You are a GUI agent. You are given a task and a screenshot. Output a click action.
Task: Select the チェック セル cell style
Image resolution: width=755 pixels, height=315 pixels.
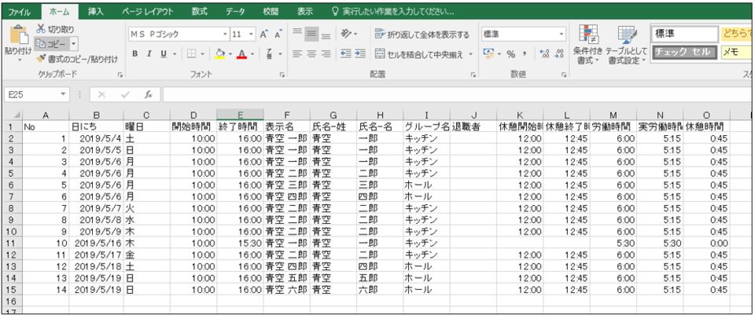tap(683, 52)
